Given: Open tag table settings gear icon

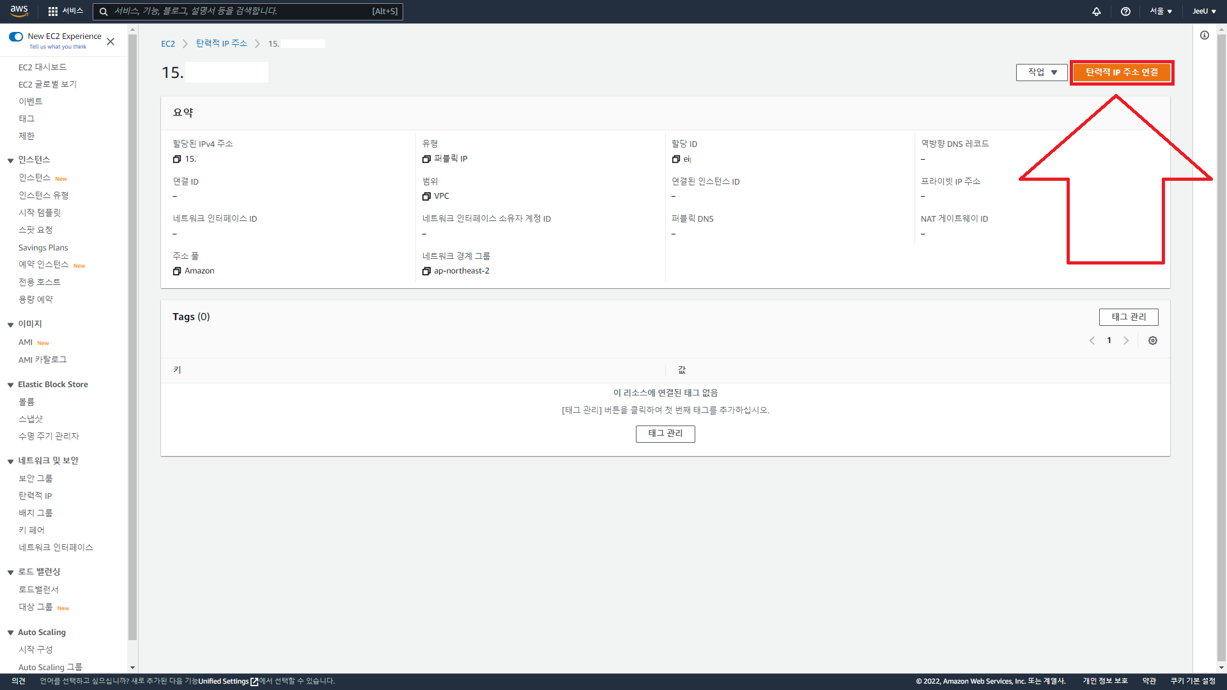Looking at the screenshot, I should (x=1153, y=341).
